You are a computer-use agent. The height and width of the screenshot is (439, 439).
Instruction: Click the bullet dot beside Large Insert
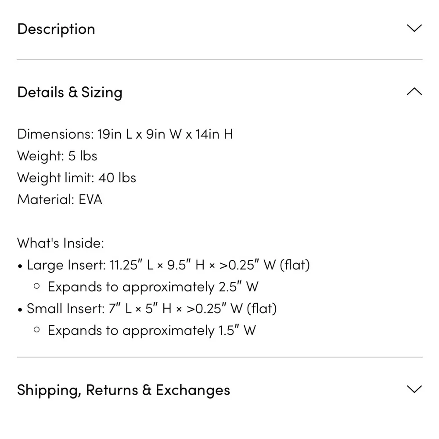(20, 266)
